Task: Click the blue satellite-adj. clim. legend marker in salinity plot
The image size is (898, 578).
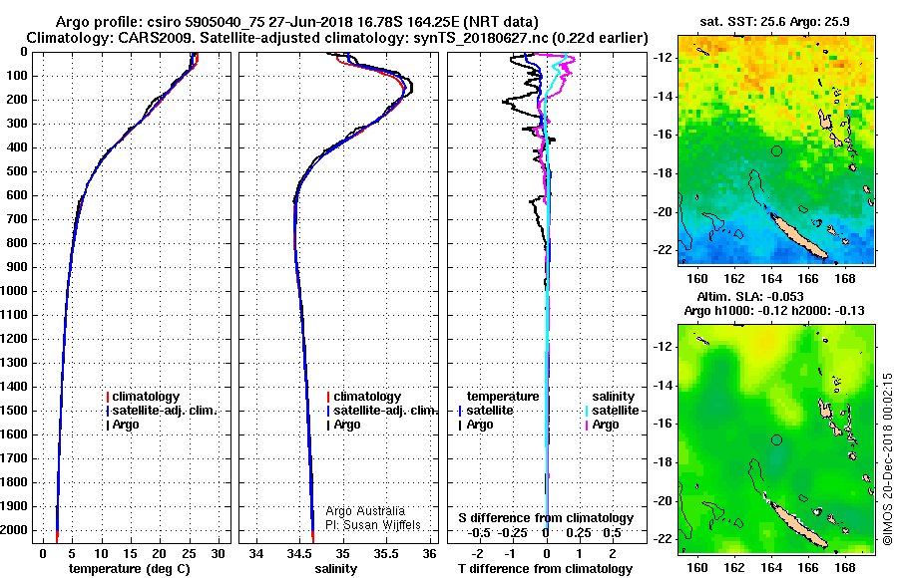Action: 328,411
